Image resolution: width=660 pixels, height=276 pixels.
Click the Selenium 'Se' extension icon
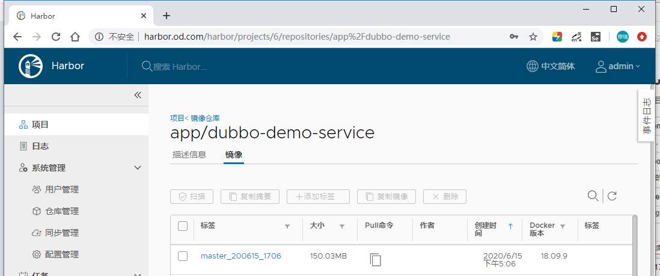[595, 37]
